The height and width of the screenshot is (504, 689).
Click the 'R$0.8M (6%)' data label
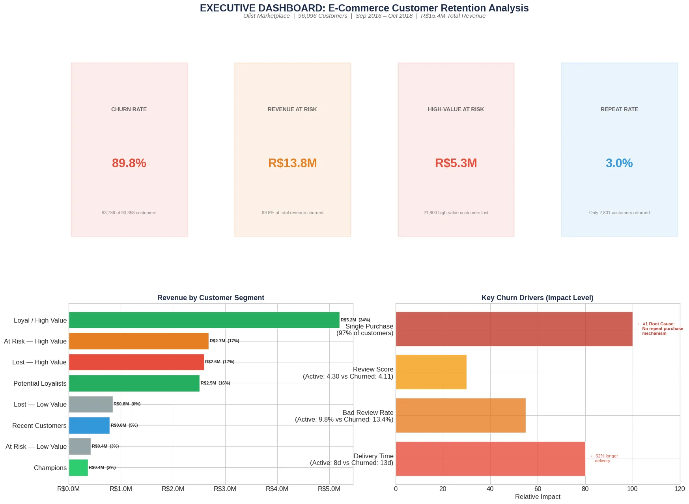127,404
